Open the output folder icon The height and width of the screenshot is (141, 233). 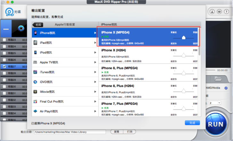pyautogui.click(x=218, y=79)
